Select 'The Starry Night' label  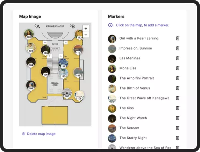tap(133, 138)
